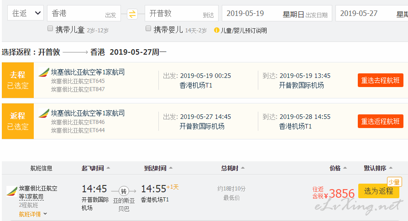
Task: Click airline logo in flight results row
Action: coord(12,191)
